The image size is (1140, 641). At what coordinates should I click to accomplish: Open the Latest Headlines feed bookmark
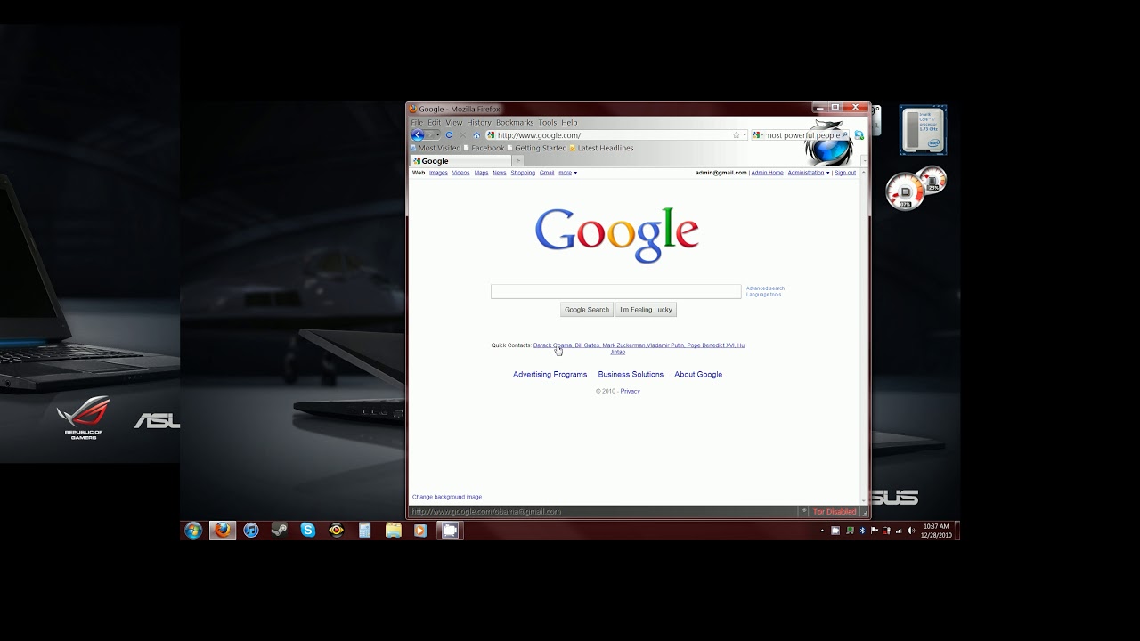tap(601, 149)
